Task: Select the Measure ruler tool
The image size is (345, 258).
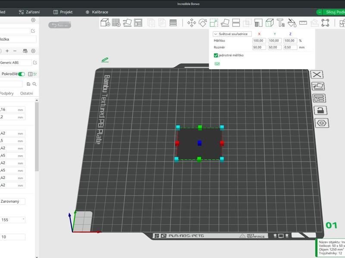Action: click(x=303, y=23)
